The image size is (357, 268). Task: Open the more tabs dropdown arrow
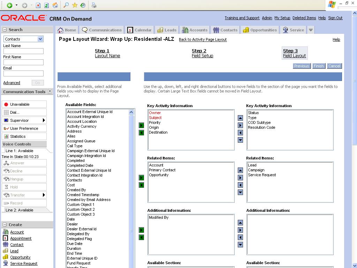(x=311, y=30)
